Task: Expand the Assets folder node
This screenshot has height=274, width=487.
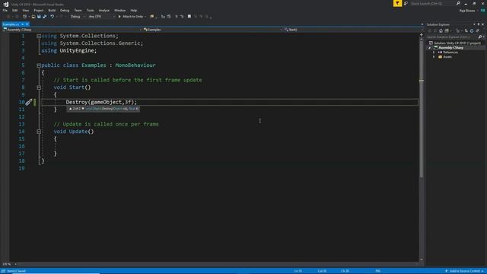Action: coord(434,57)
